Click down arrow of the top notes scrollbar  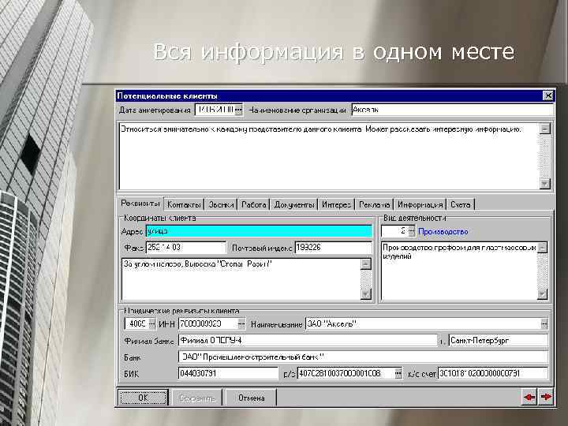pyautogui.click(x=545, y=184)
